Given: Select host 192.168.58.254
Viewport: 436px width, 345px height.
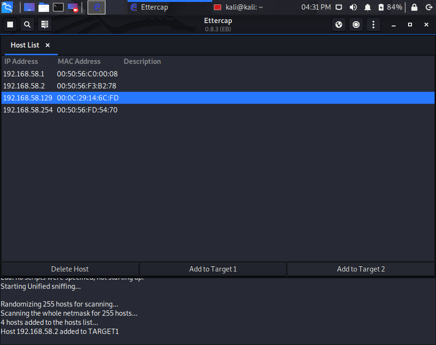Looking at the screenshot, I should 218,110.
